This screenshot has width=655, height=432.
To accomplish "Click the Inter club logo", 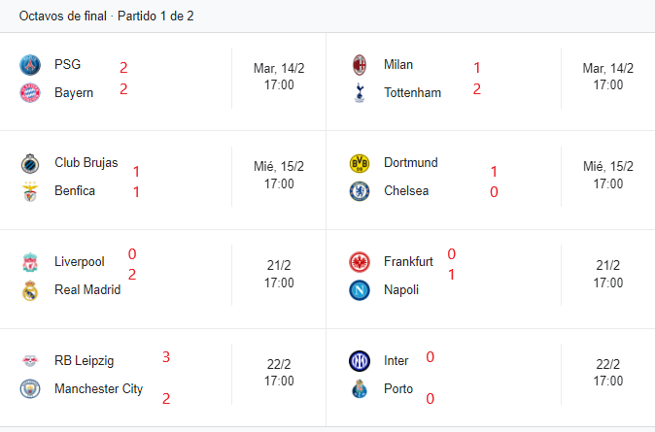I will point(360,360).
